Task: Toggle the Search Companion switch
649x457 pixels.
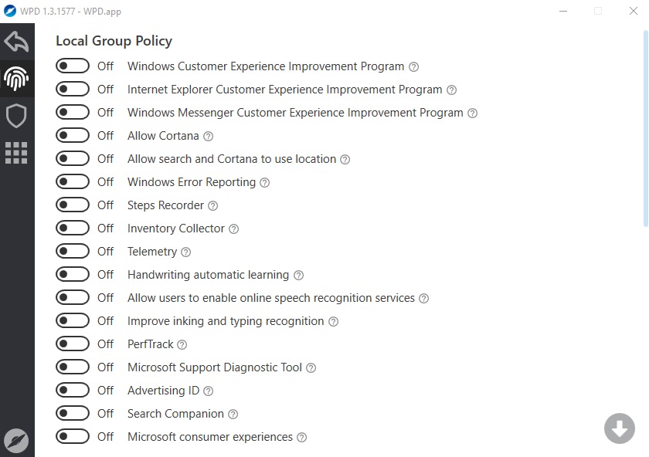Action: [x=73, y=413]
